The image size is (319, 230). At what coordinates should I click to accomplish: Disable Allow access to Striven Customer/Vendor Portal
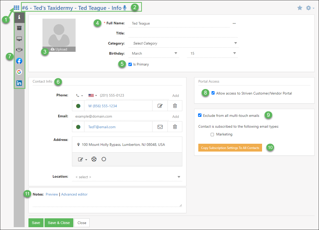click(213, 93)
